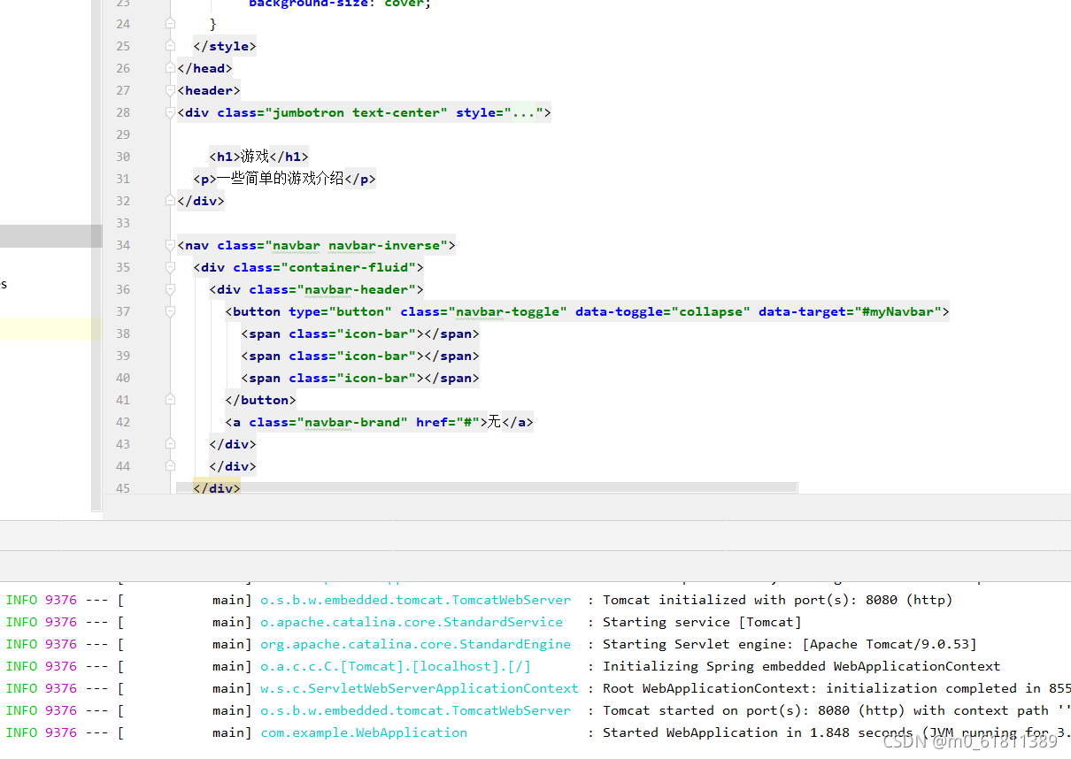Image resolution: width=1071 pixels, height=759 pixels.
Task: Click console log "Starting Servlet engine"
Action: [790, 644]
